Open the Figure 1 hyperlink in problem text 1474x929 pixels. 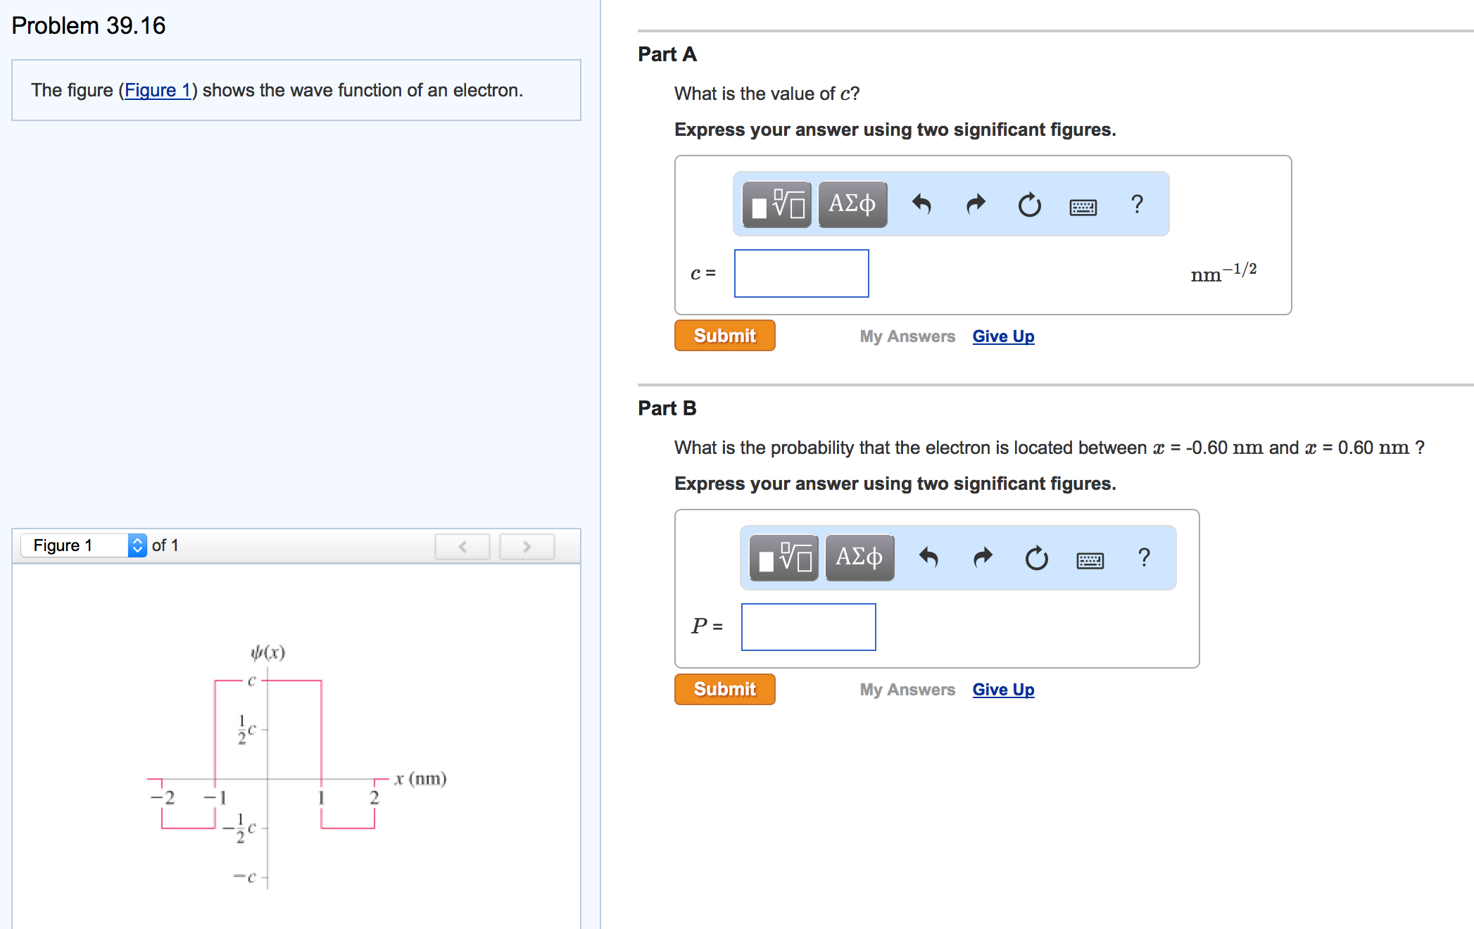point(158,90)
